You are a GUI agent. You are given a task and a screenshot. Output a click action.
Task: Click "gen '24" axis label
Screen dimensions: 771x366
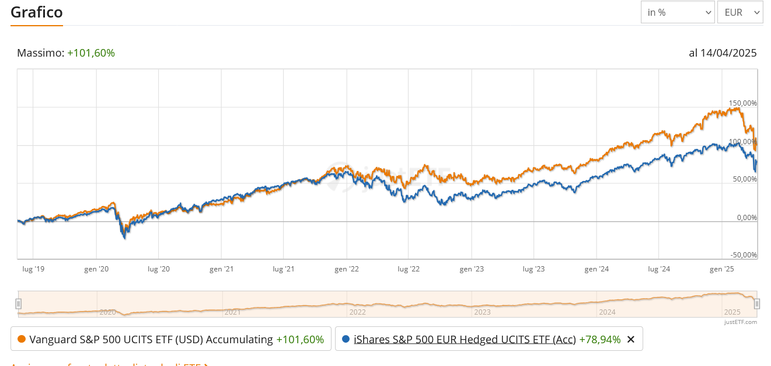596,269
